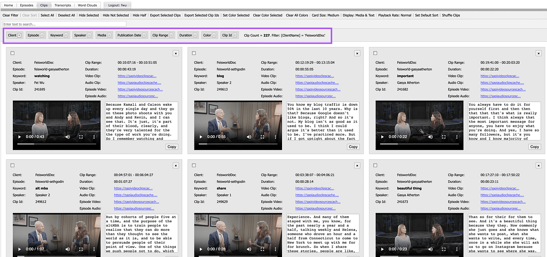
Task: Close the clip card with ID 249613
Action: (x=357, y=53)
